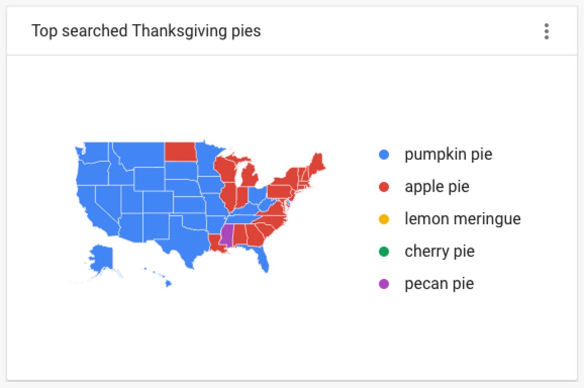The width and height of the screenshot is (584, 388).
Task: Click the red apple pie legend dot
Action: click(x=384, y=187)
